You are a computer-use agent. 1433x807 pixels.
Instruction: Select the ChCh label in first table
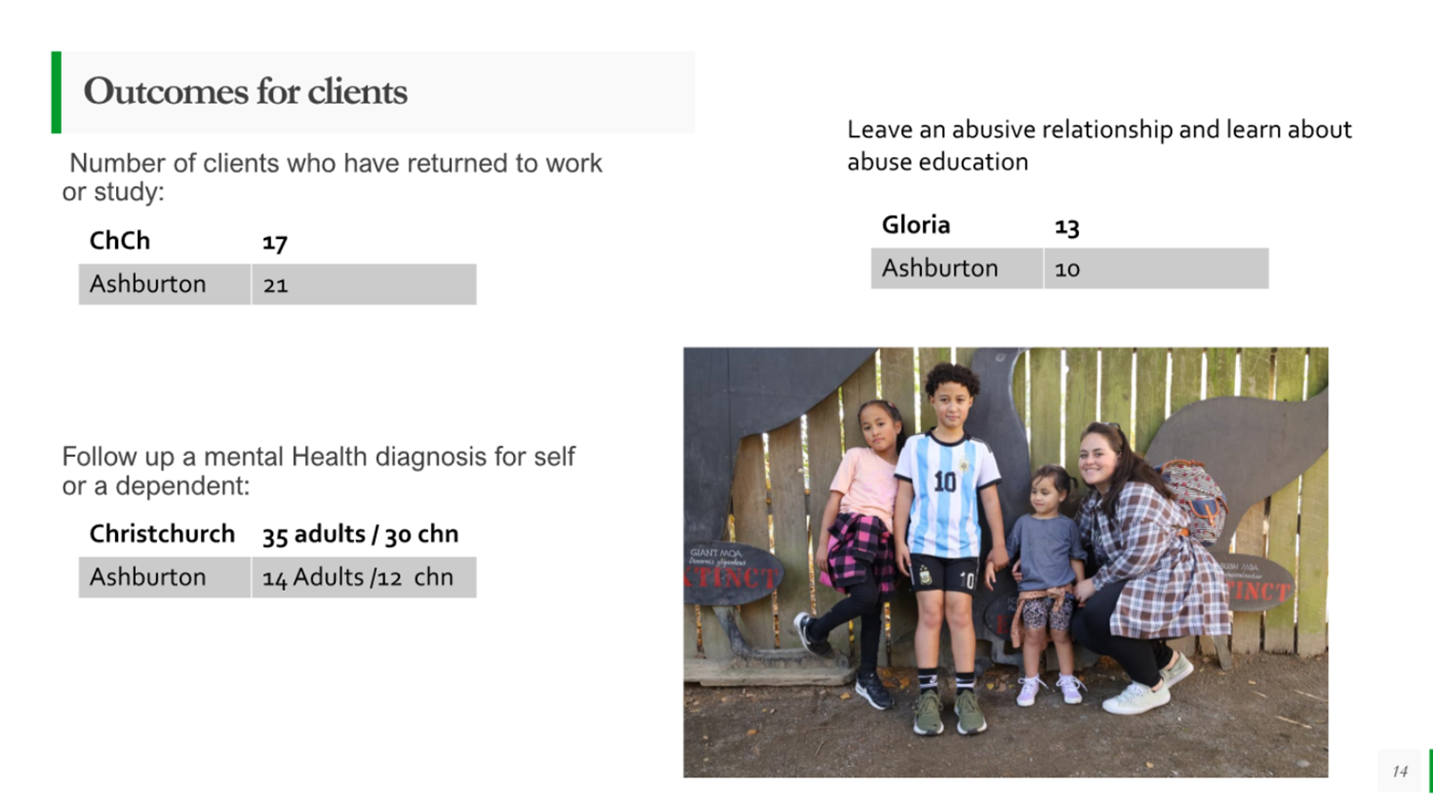point(120,241)
